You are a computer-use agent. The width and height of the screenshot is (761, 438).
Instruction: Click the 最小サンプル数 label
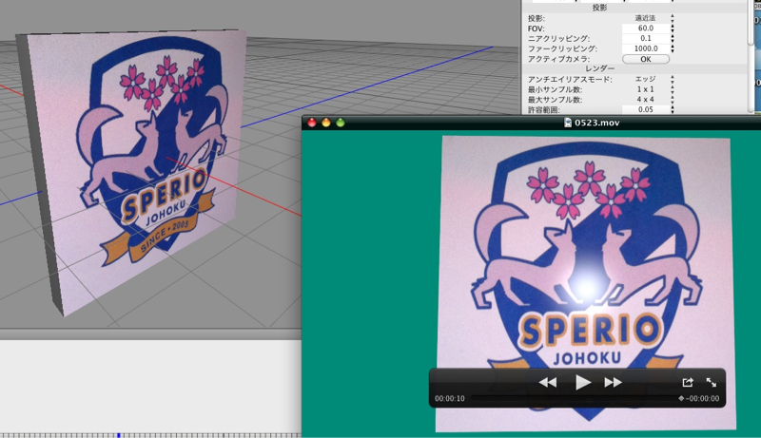(556, 89)
